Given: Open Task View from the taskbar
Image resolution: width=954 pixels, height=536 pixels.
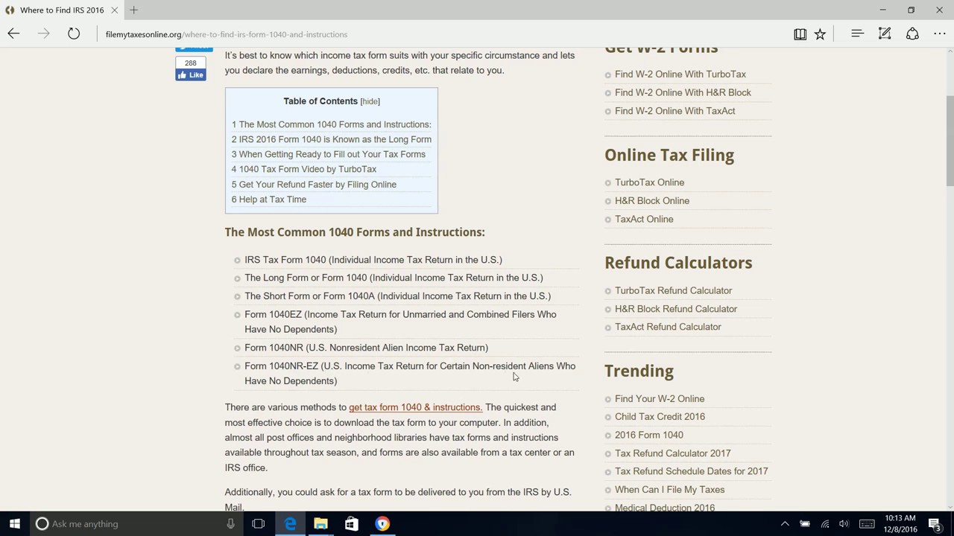Looking at the screenshot, I should (258, 524).
